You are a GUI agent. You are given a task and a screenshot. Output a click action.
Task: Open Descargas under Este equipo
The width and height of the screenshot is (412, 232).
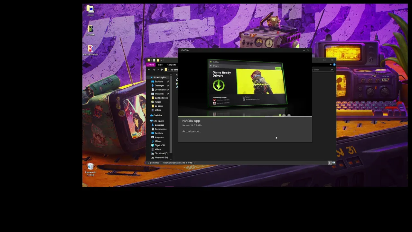[159, 125]
